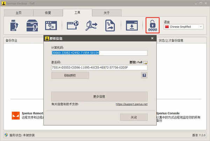210x141 pixels.
Task: Click the padlock license activation icon
Action: tap(153, 25)
